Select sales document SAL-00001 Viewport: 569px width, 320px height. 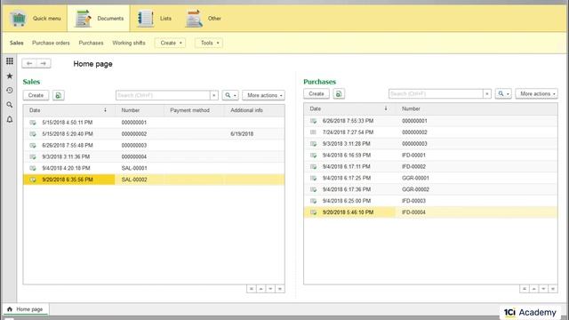tap(154, 168)
